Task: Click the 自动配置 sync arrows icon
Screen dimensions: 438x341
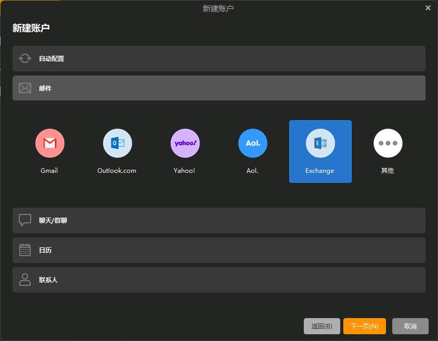Action: [25, 58]
